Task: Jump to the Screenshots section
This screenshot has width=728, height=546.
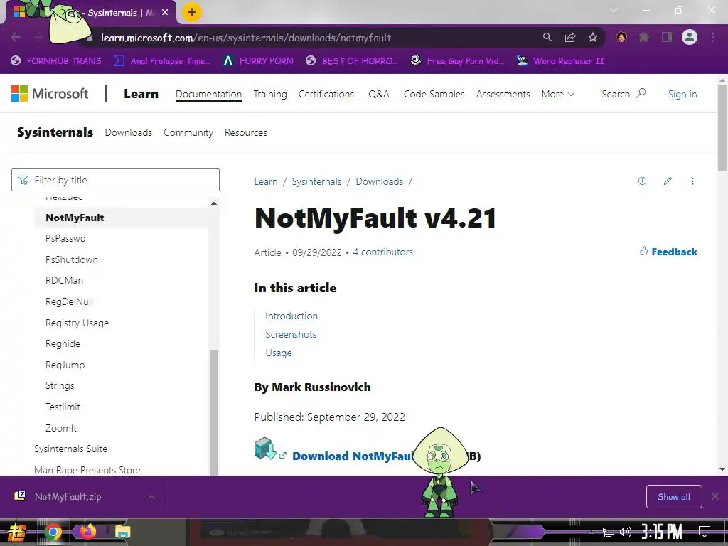Action: point(291,334)
